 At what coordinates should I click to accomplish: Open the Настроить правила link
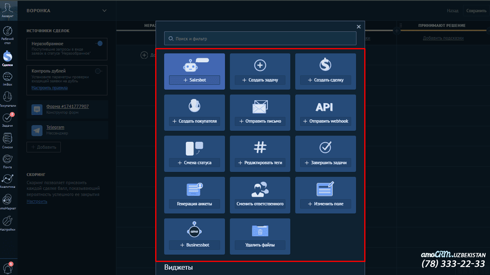(49, 88)
